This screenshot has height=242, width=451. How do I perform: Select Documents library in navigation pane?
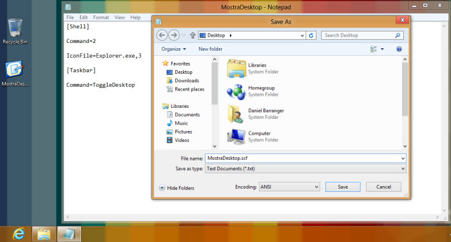[x=183, y=115]
